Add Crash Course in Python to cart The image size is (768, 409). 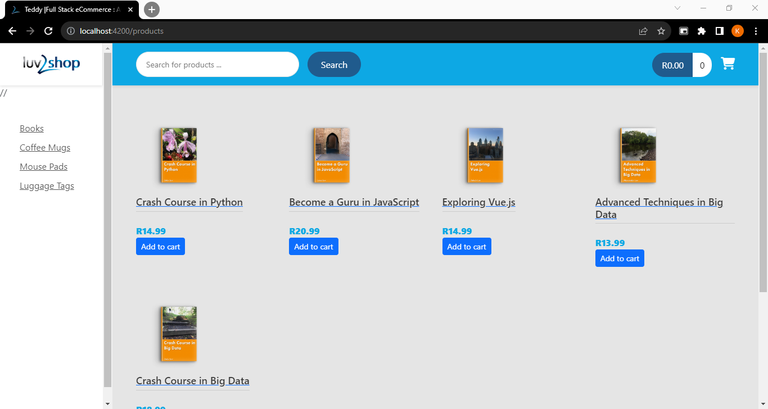(x=160, y=247)
